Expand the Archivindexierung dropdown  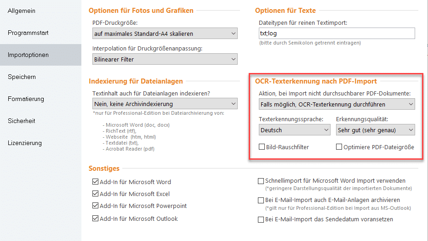coord(165,104)
